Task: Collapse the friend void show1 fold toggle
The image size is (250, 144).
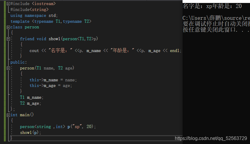Action: pyautogui.click(x=9, y=39)
